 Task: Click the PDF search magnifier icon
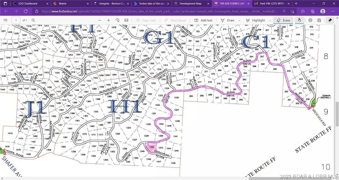pos(33,20)
